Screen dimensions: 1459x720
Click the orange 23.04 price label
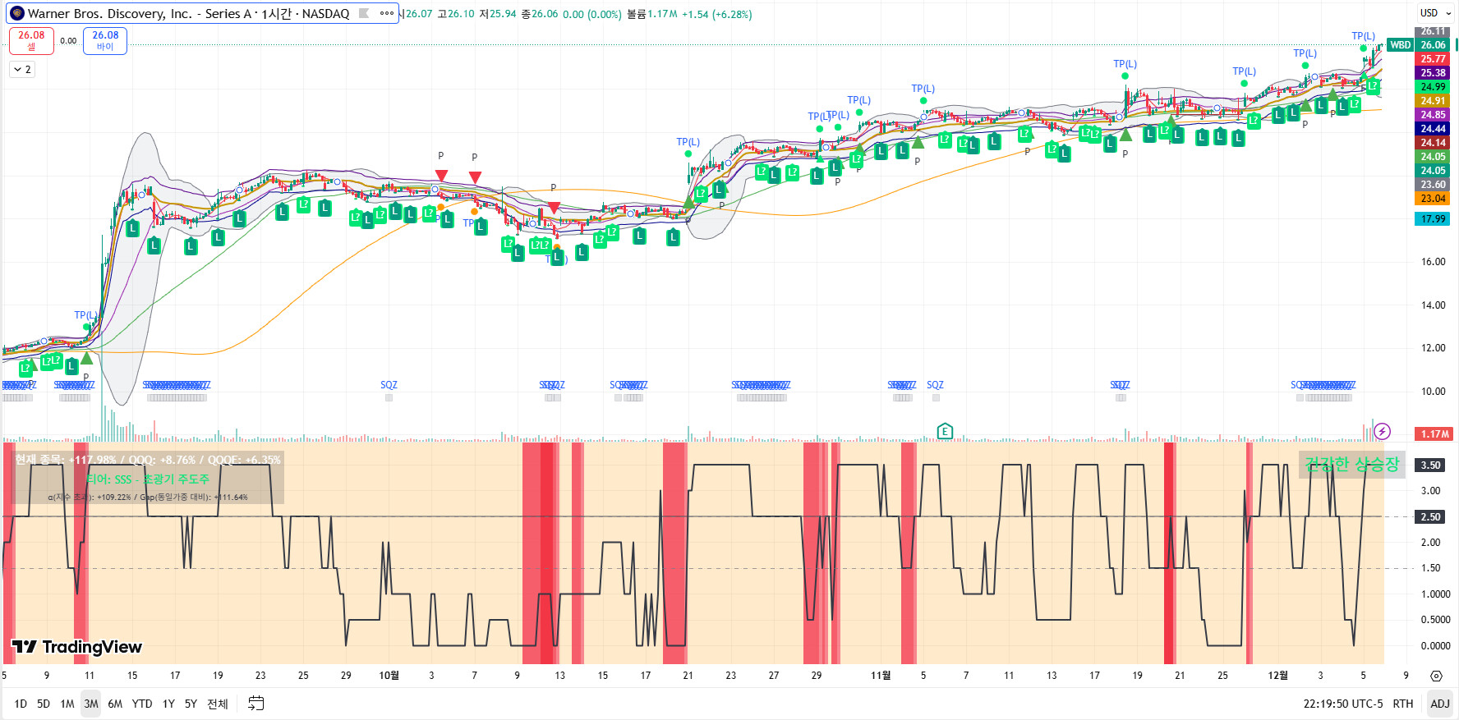1433,199
